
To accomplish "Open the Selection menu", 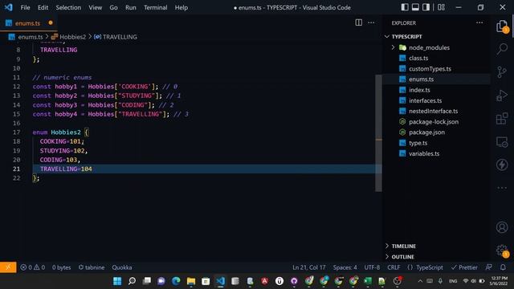I will tap(68, 7).
